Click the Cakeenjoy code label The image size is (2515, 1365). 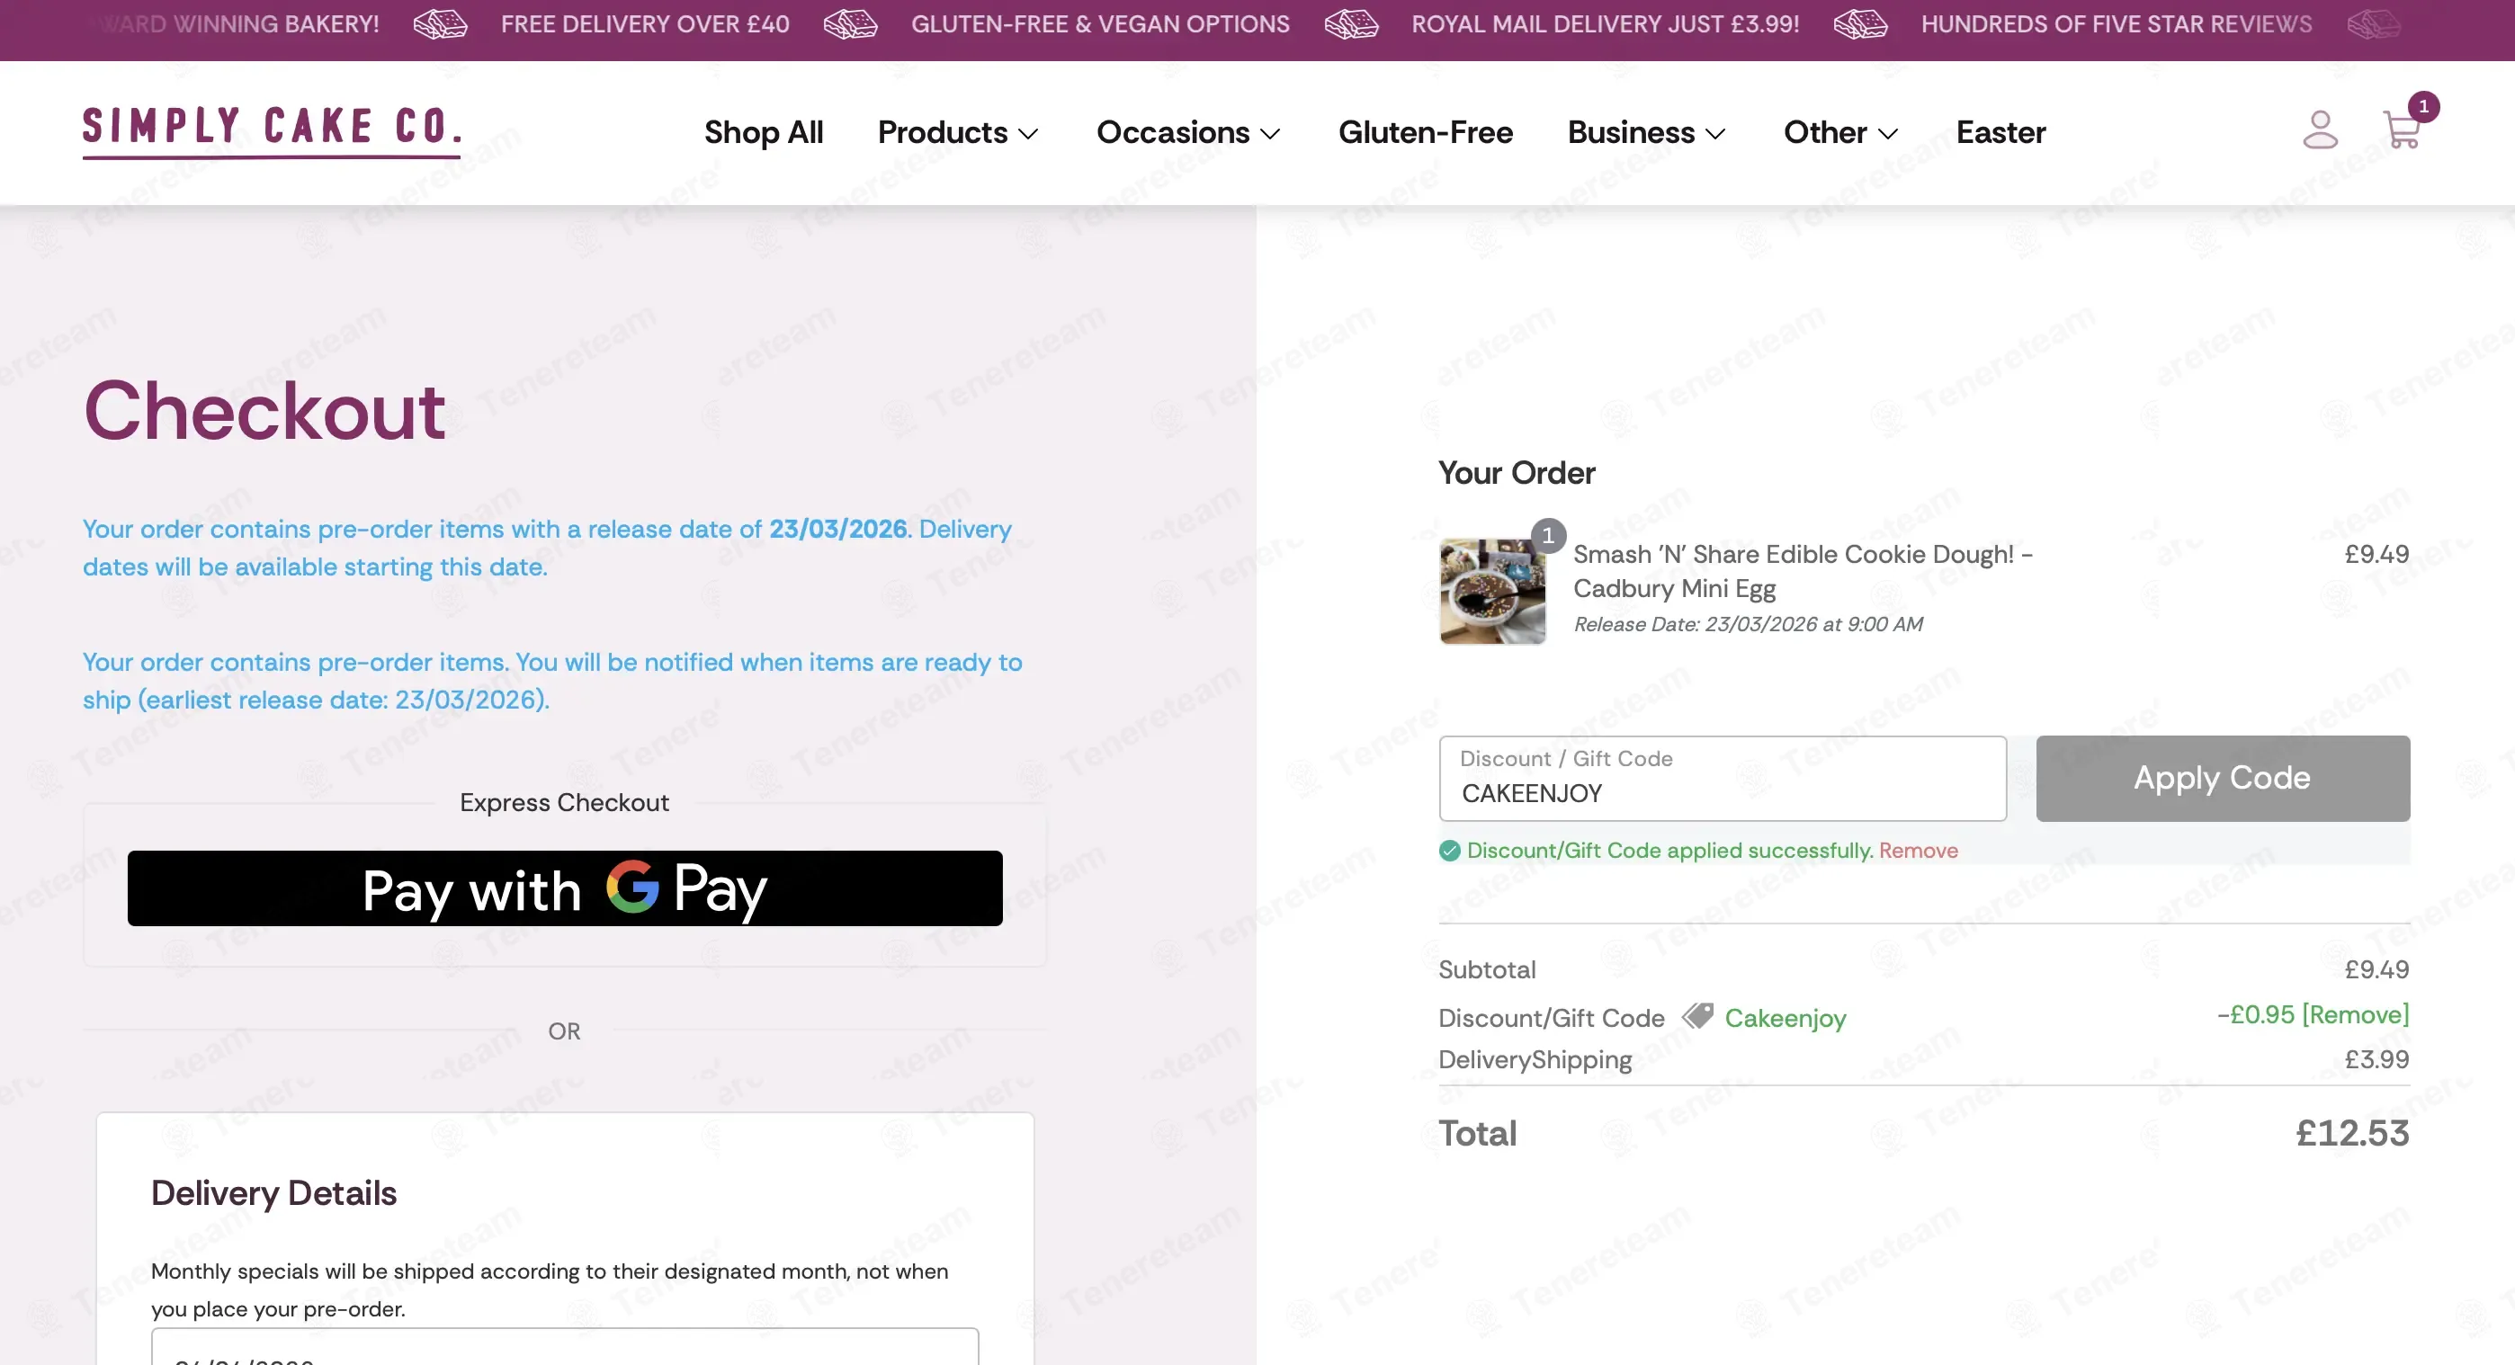(1785, 1018)
